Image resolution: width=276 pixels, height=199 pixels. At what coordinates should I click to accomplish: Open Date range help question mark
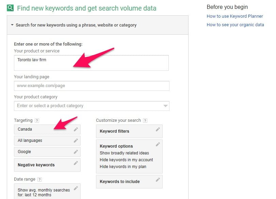click(39, 180)
